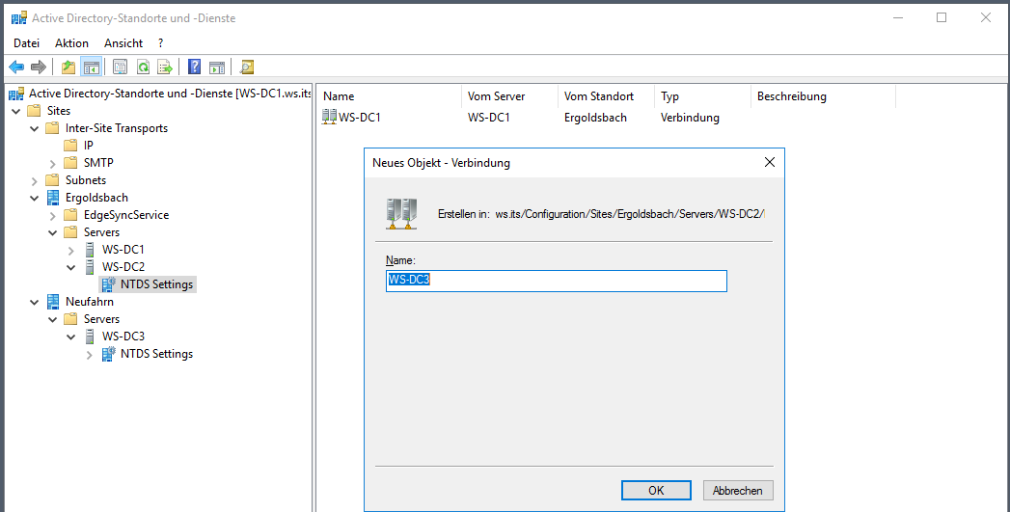Select the Neufahrn site icon
This screenshot has width=1010, height=512.
pyautogui.click(x=53, y=302)
